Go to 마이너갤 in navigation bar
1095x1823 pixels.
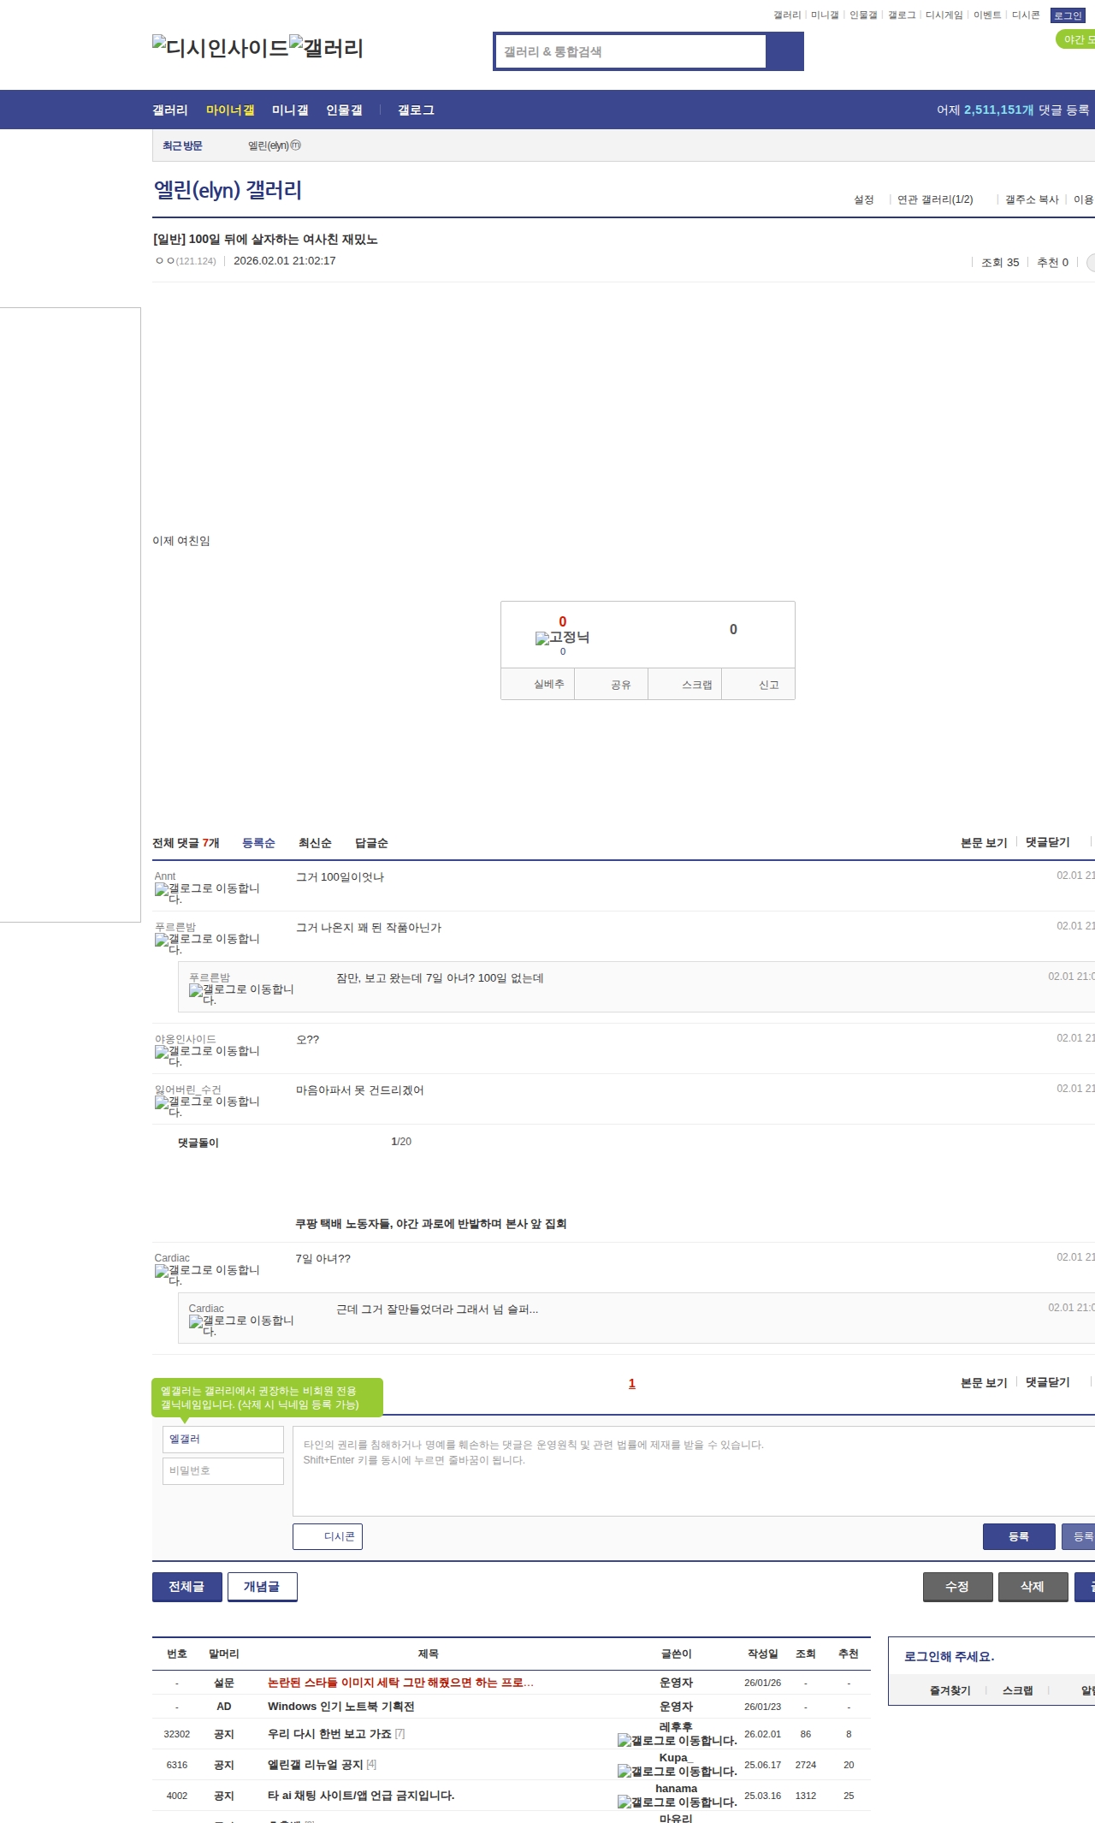coord(230,110)
